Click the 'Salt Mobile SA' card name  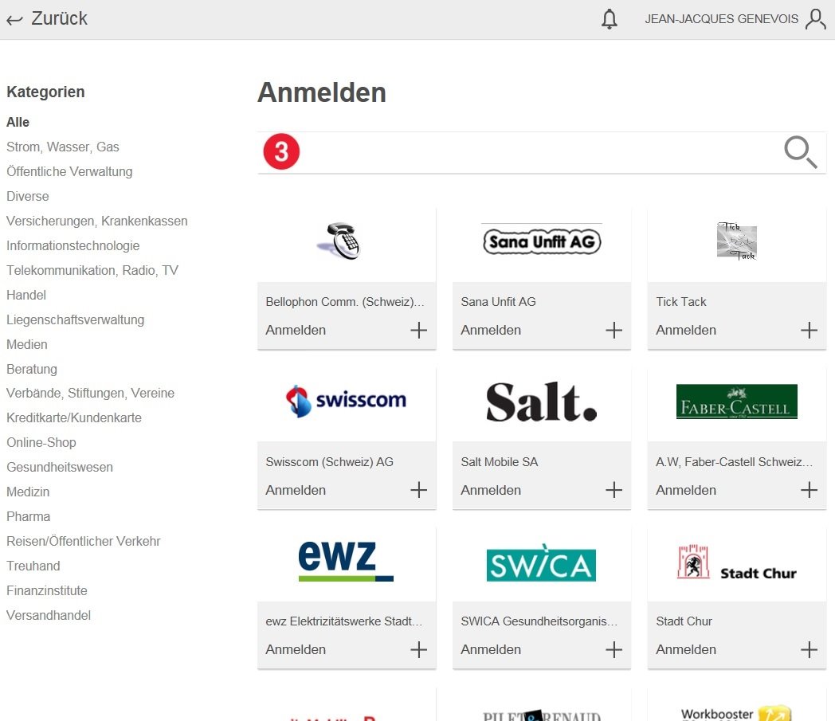click(x=500, y=461)
